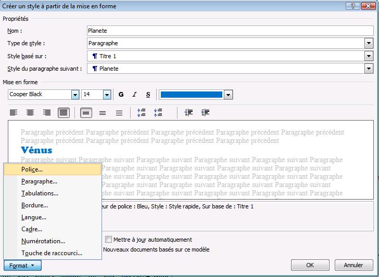Choose Tabulations... from the Format menu
The height and width of the screenshot is (277, 379).
pos(53,193)
